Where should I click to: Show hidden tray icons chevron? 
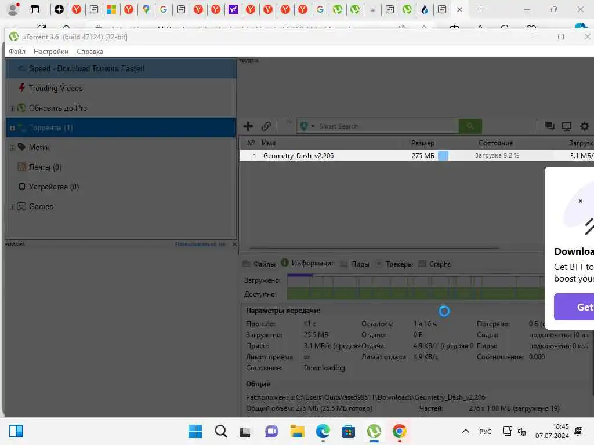pyautogui.click(x=466, y=431)
